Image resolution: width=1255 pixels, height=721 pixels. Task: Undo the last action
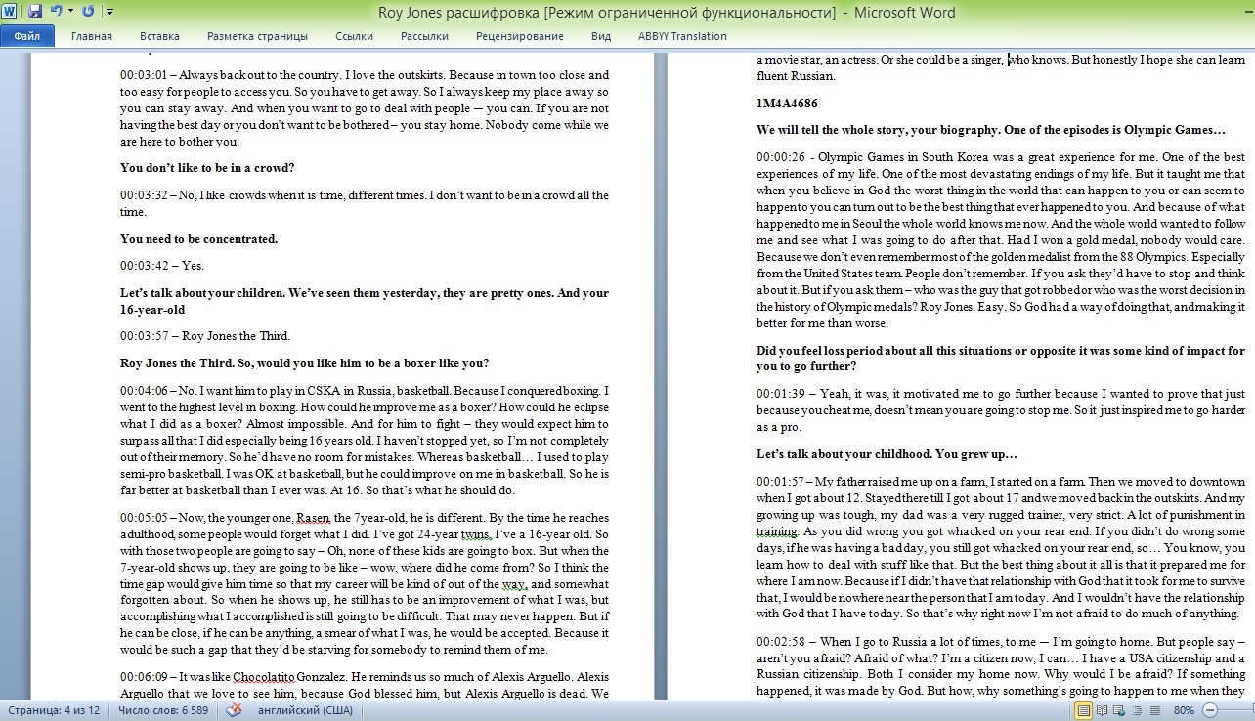click(56, 12)
